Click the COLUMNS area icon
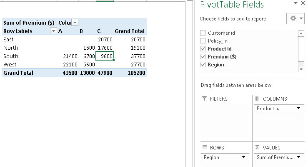 pos(257,99)
